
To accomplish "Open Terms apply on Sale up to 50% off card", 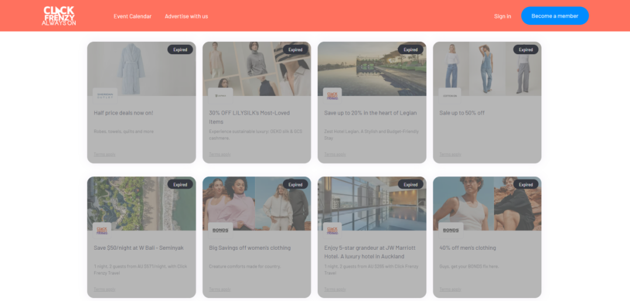I will (x=450, y=154).
